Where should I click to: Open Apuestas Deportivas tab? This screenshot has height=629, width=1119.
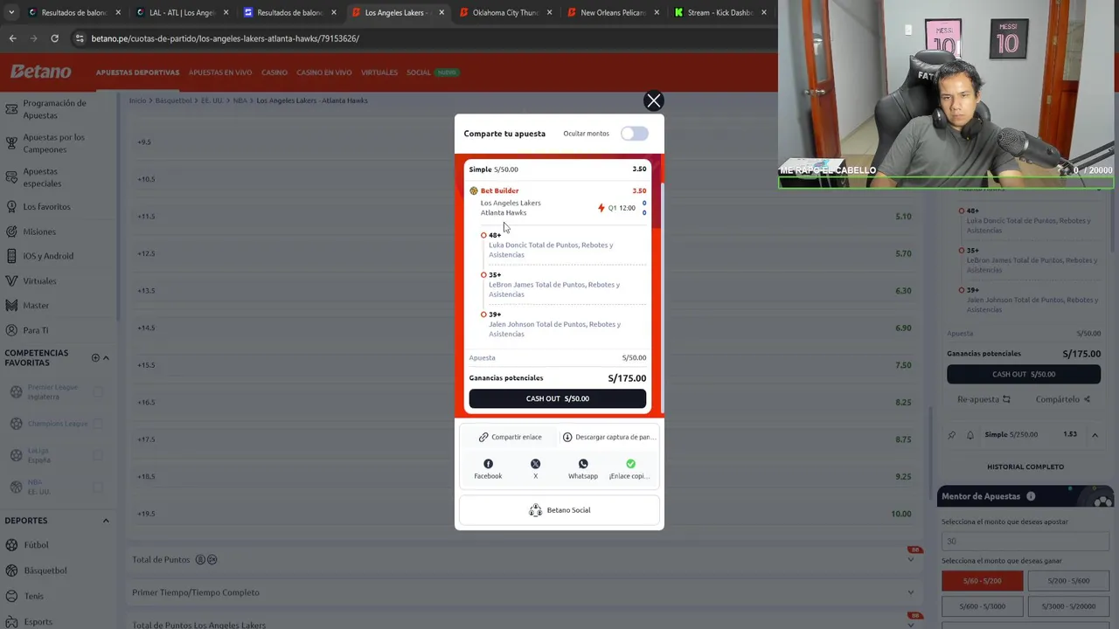[137, 73]
